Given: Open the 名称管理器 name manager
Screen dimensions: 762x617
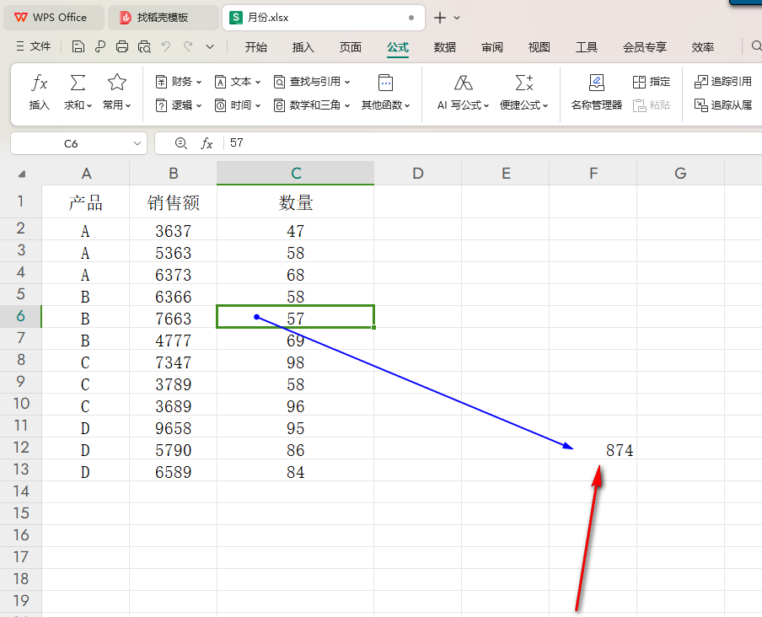Looking at the screenshot, I should tap(596, 93).
